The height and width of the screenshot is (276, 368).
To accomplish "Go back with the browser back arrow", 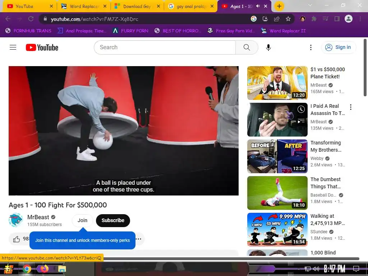I will (x=8, y=19).
